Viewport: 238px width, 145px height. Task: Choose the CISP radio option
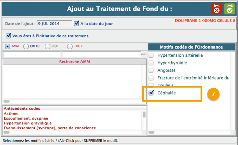click(x=47, y=46)
